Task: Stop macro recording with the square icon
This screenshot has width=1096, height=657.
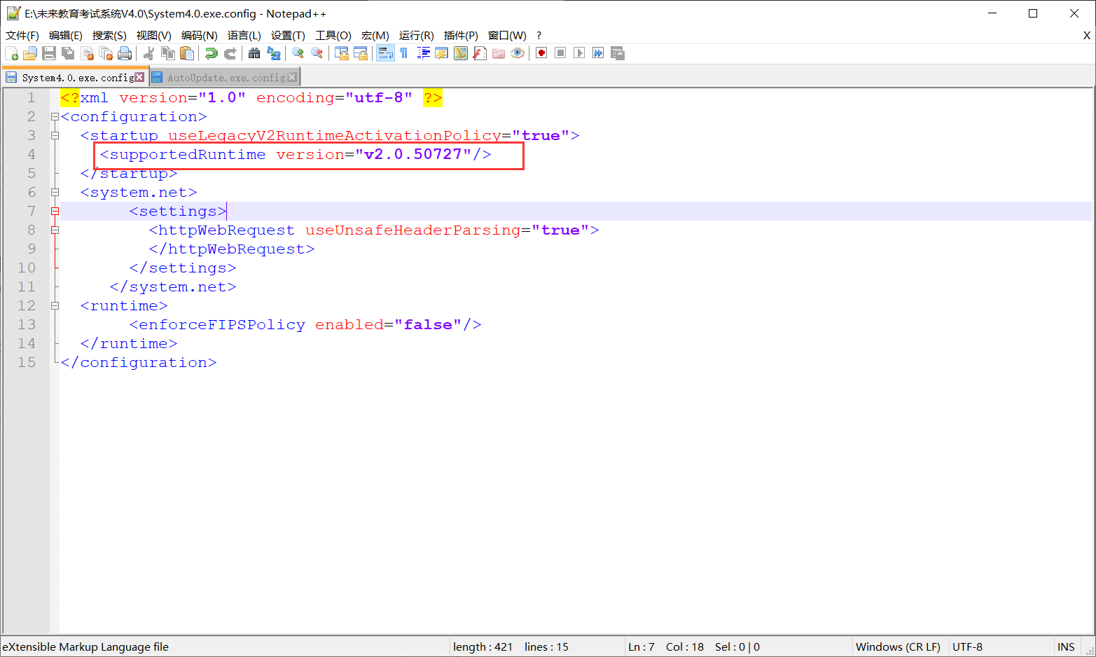Action: point(560,53)
